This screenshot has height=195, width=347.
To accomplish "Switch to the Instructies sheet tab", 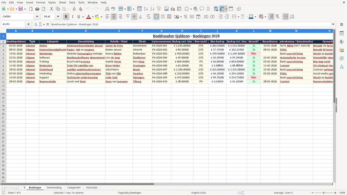I will pos(92,187).
